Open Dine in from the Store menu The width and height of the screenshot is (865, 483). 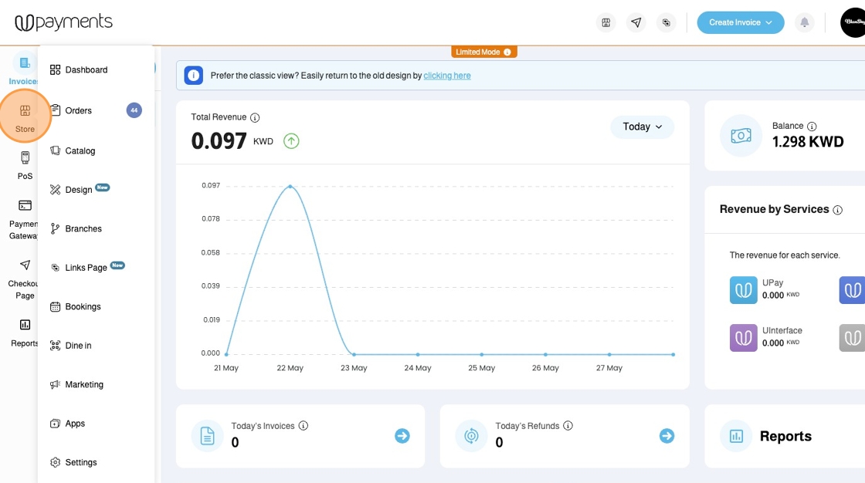click(70, 345)
